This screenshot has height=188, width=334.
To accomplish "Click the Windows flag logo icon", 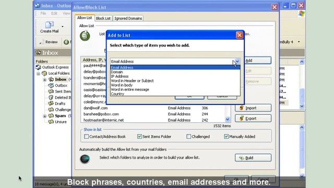I will click(x=302, y=14).
